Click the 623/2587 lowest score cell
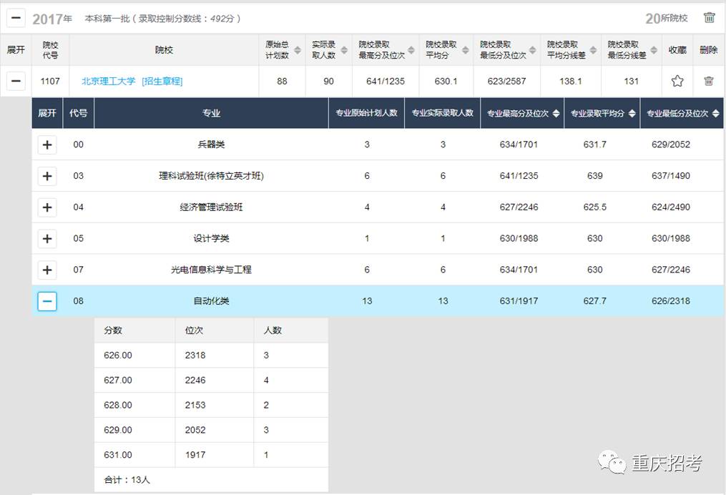This screenshot has height=495, width=726. [506, 81]
